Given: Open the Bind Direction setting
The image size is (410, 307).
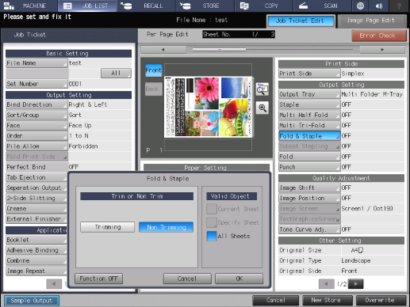Looking at the screenshot, I should pyautogui.click(x=36, y=104).
